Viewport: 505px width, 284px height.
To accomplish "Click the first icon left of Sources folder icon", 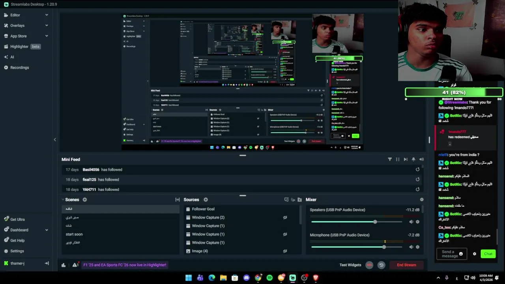I will coord(293,200).
